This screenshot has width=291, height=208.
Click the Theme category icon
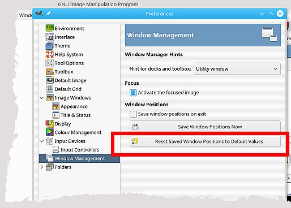(x=49, y=46)
